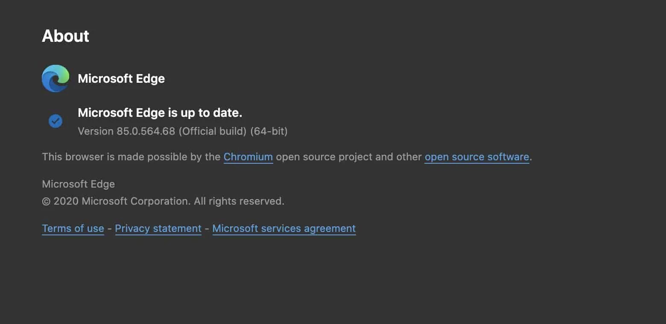666x324 pixels.
Task: Click the version number 85.0.564.68
Action: point(146,131)
